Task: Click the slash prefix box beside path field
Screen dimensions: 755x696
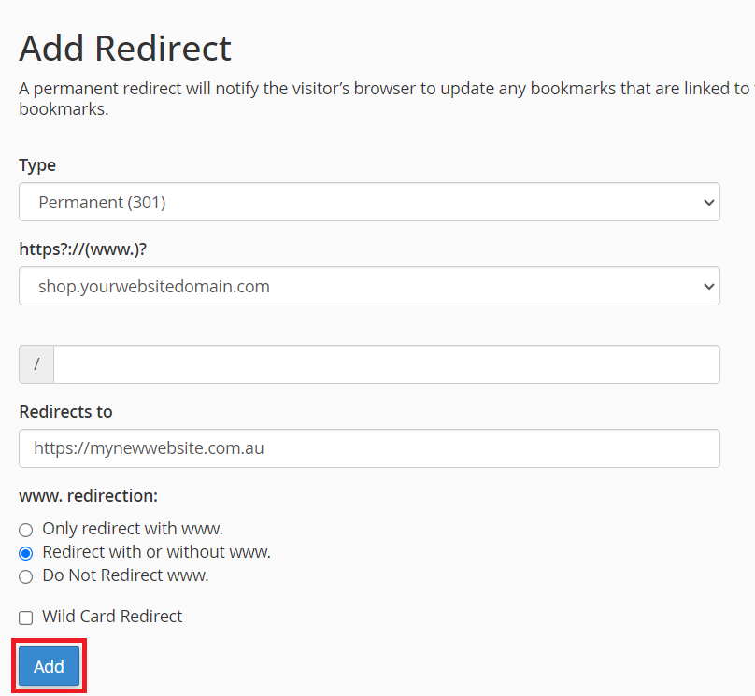Action: click(36, 364)
